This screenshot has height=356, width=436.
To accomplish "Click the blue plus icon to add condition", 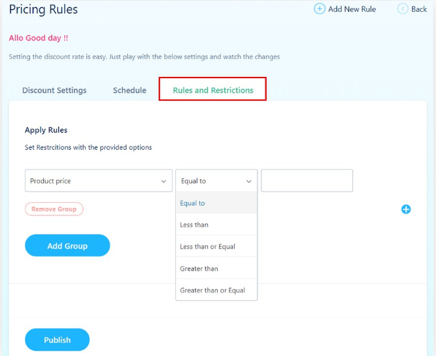I will click(x=406, y=209).
